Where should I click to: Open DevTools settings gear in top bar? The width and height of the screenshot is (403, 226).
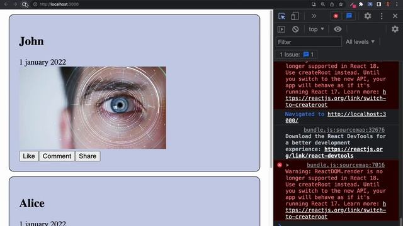pyautogui.click(x=368, y=16)
